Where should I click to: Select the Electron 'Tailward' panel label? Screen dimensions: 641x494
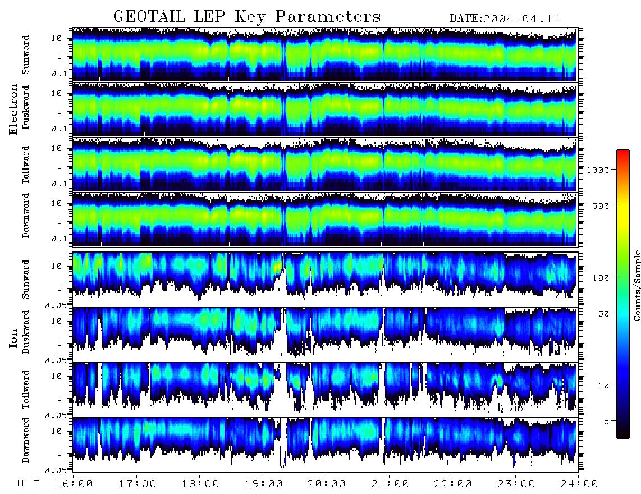[x=26, y=165]
